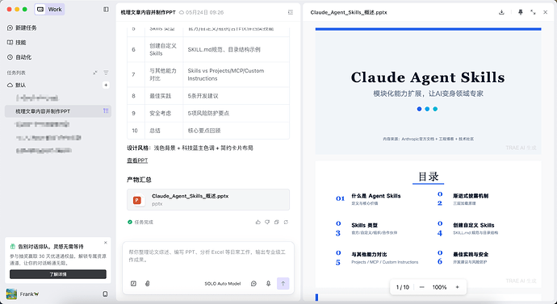Open the 查看PPT link
Viewport: 557px width, 304px height.
137,160
